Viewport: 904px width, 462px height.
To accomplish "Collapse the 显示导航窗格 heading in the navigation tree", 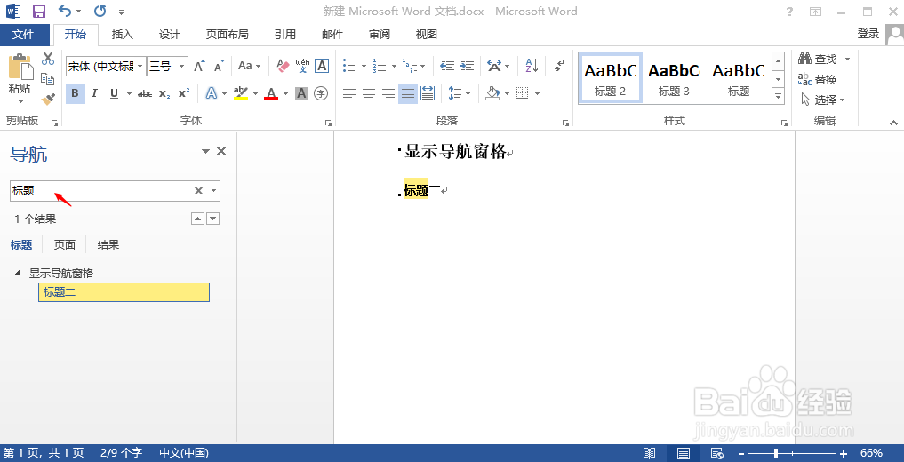I will [x=16, y=273].
